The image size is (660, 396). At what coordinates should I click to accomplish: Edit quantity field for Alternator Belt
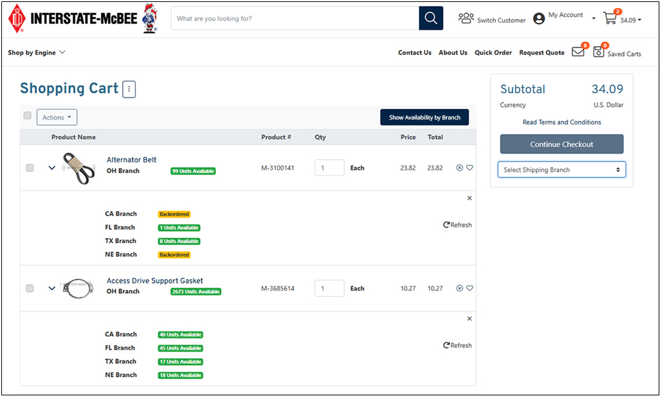(329, 168)
